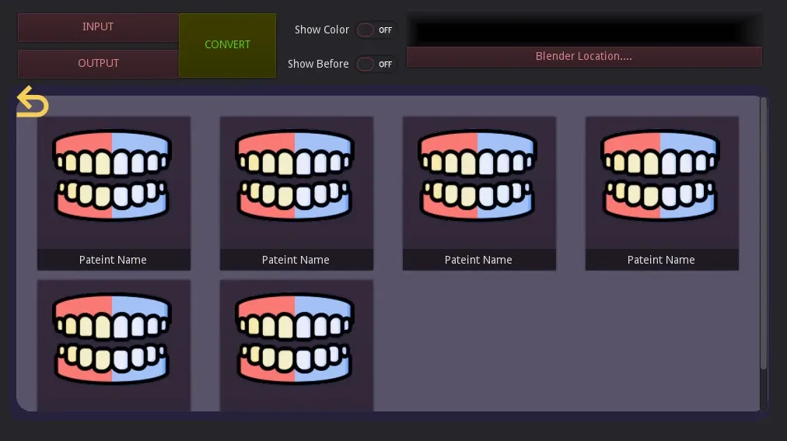Viewport: 787px width, 441px height.
Task: Open the second teeth model in bottom row
Action: [x=296, y=340]
